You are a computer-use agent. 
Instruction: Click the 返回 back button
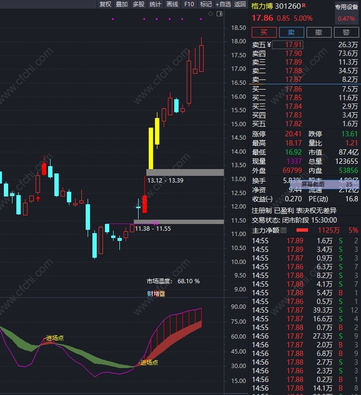240,4
